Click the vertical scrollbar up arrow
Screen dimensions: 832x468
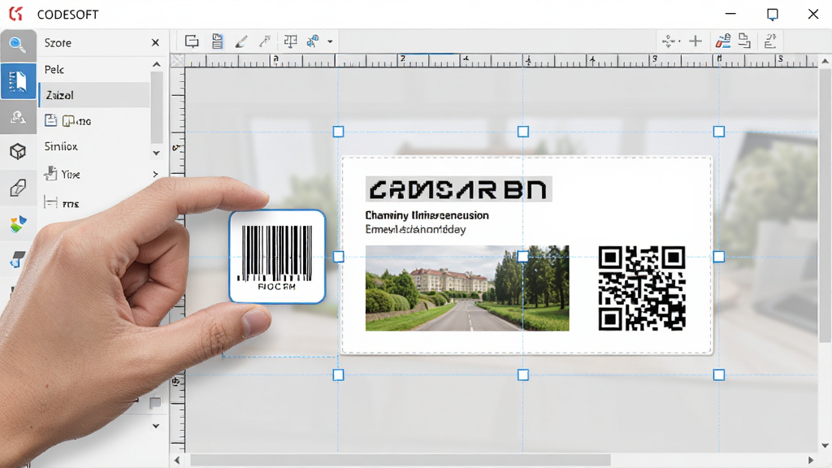coord(825,62)
